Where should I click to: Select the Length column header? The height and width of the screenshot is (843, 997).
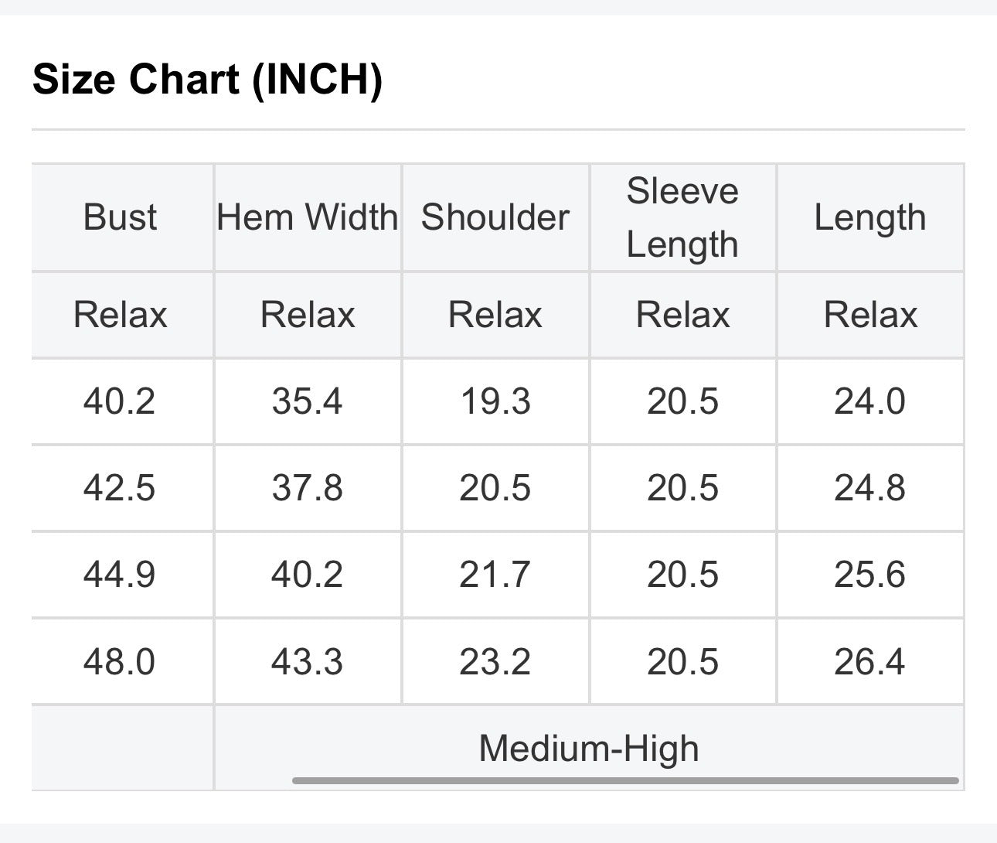click(870, 217)
